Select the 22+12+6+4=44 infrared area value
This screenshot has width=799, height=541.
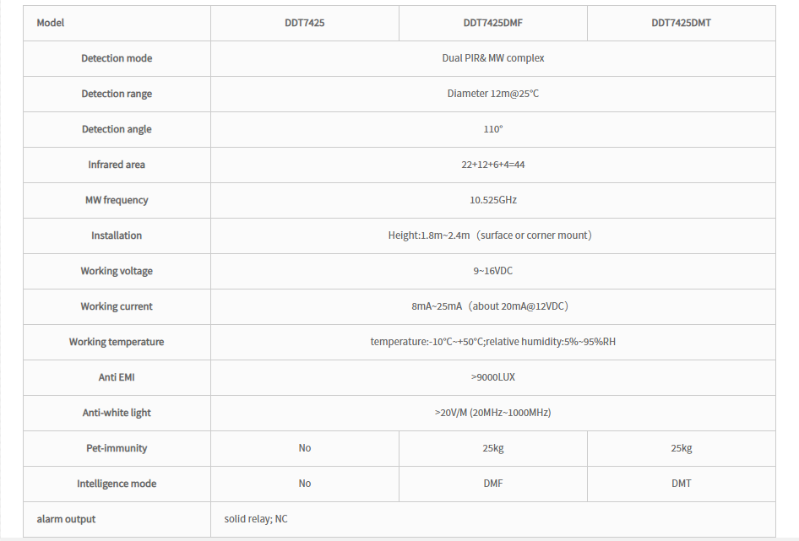point(492,165)
